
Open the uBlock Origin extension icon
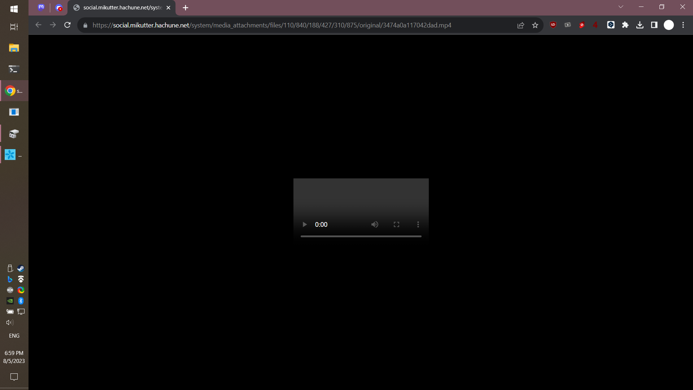click(x=553, y=25)
